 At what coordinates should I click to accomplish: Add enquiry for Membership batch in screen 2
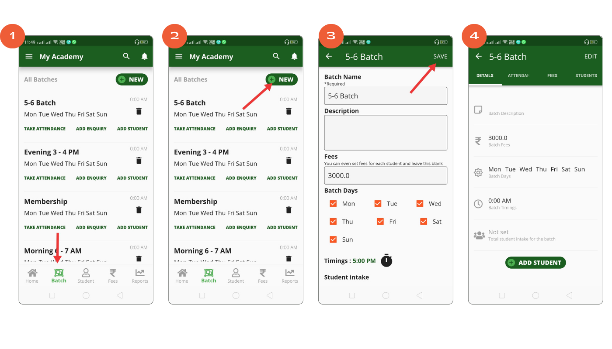coord(241,227)
